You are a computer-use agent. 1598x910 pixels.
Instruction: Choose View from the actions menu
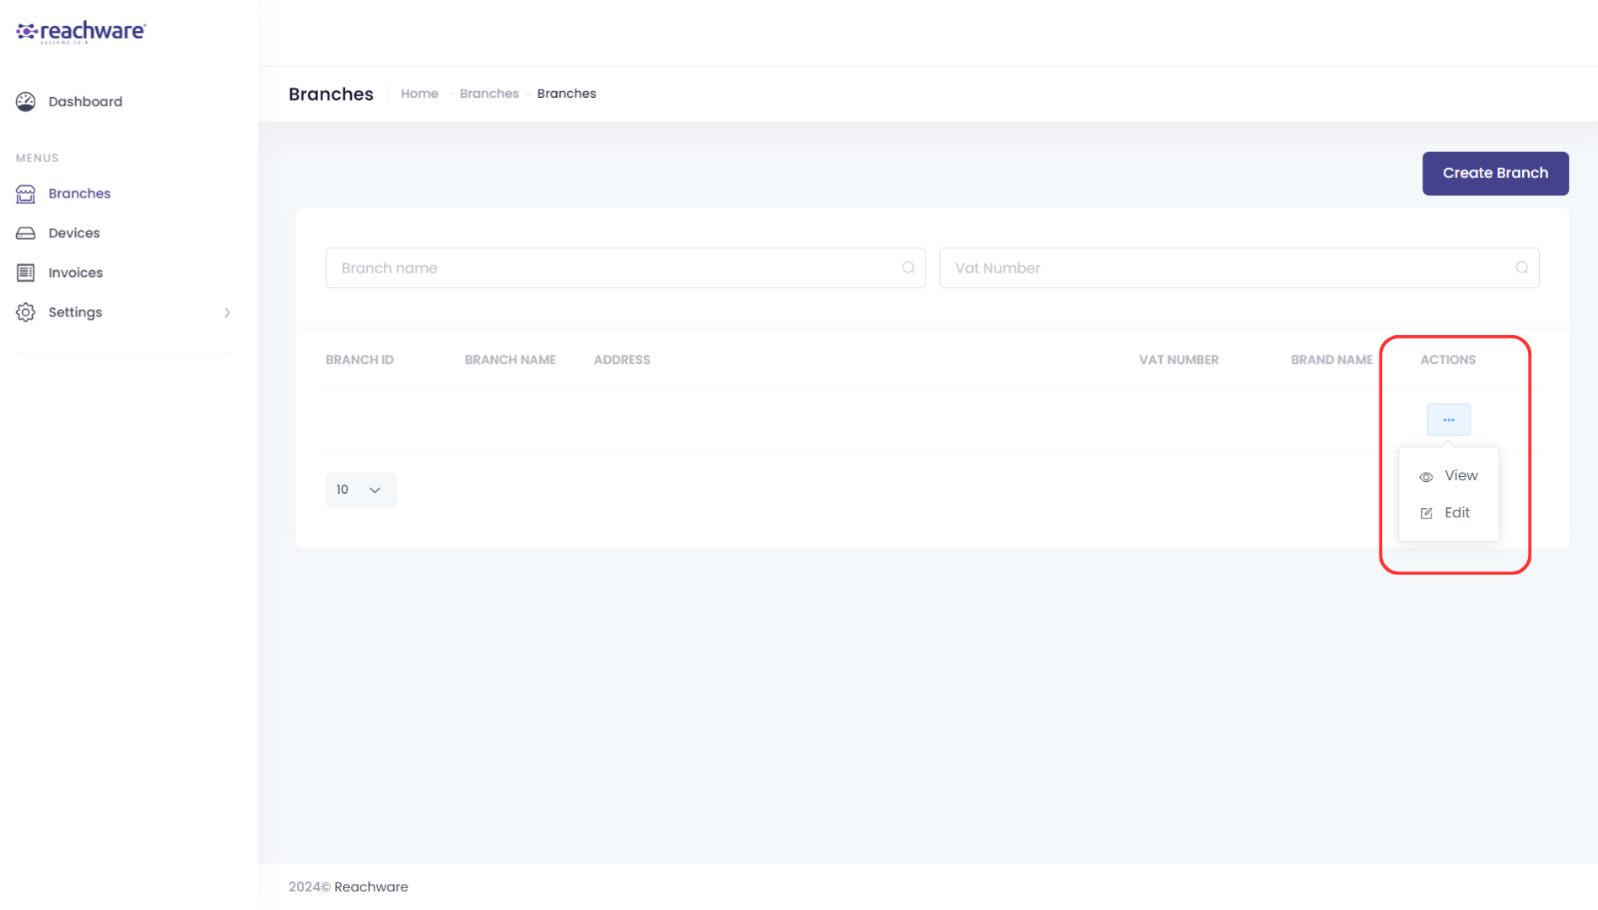[x=1448, y=476]
